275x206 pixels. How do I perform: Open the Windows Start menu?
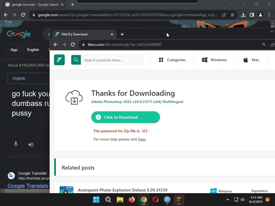(96, 200)
